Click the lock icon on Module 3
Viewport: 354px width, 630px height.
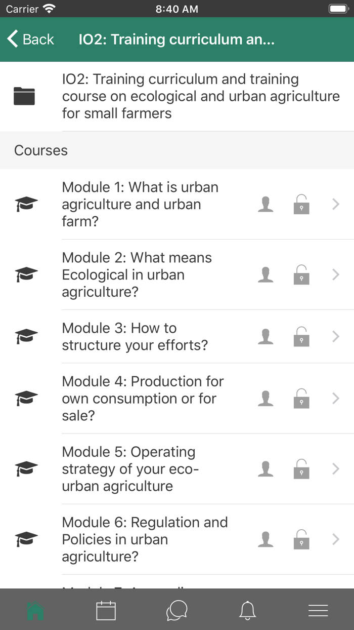(301, 336)
